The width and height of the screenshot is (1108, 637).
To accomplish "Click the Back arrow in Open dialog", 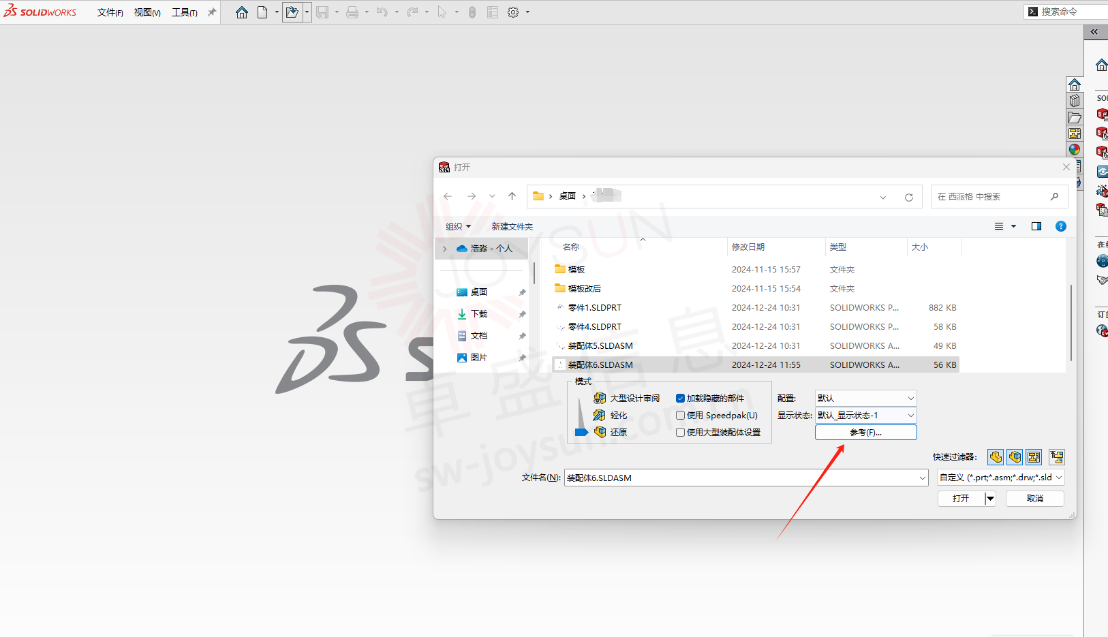I will (x=448, y=196).
